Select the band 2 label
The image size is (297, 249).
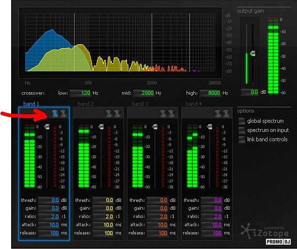tap(86, 104)
